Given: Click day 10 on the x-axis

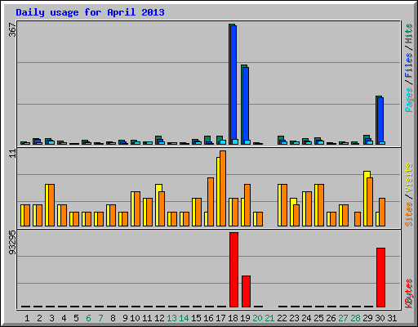Looking at the screenshot, I should (135, 318).
